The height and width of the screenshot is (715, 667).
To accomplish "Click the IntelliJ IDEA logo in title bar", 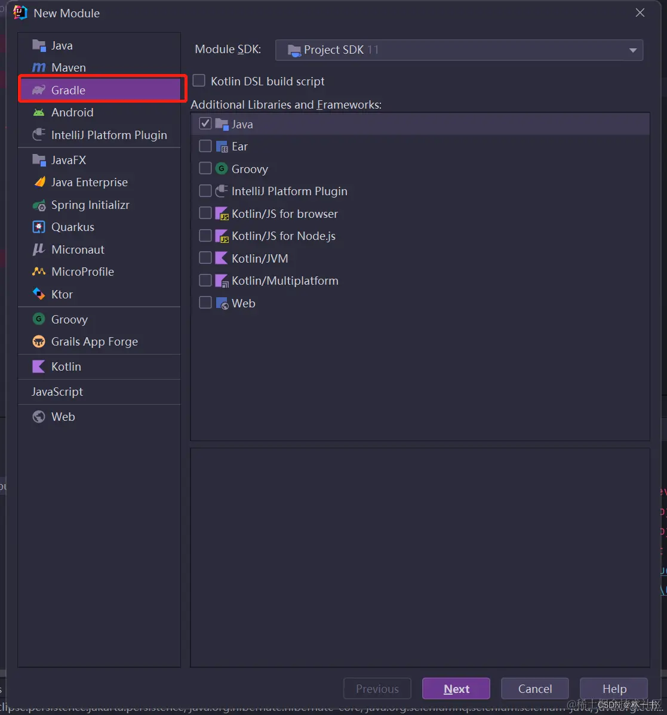I will tap(20, 13).
